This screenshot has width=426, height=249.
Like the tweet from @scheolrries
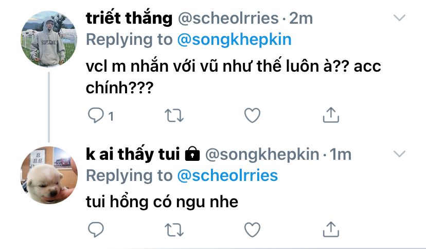click(x=253, y=115)
